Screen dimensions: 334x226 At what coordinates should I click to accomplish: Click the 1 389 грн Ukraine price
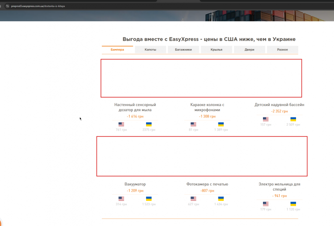tap(221, 130)
